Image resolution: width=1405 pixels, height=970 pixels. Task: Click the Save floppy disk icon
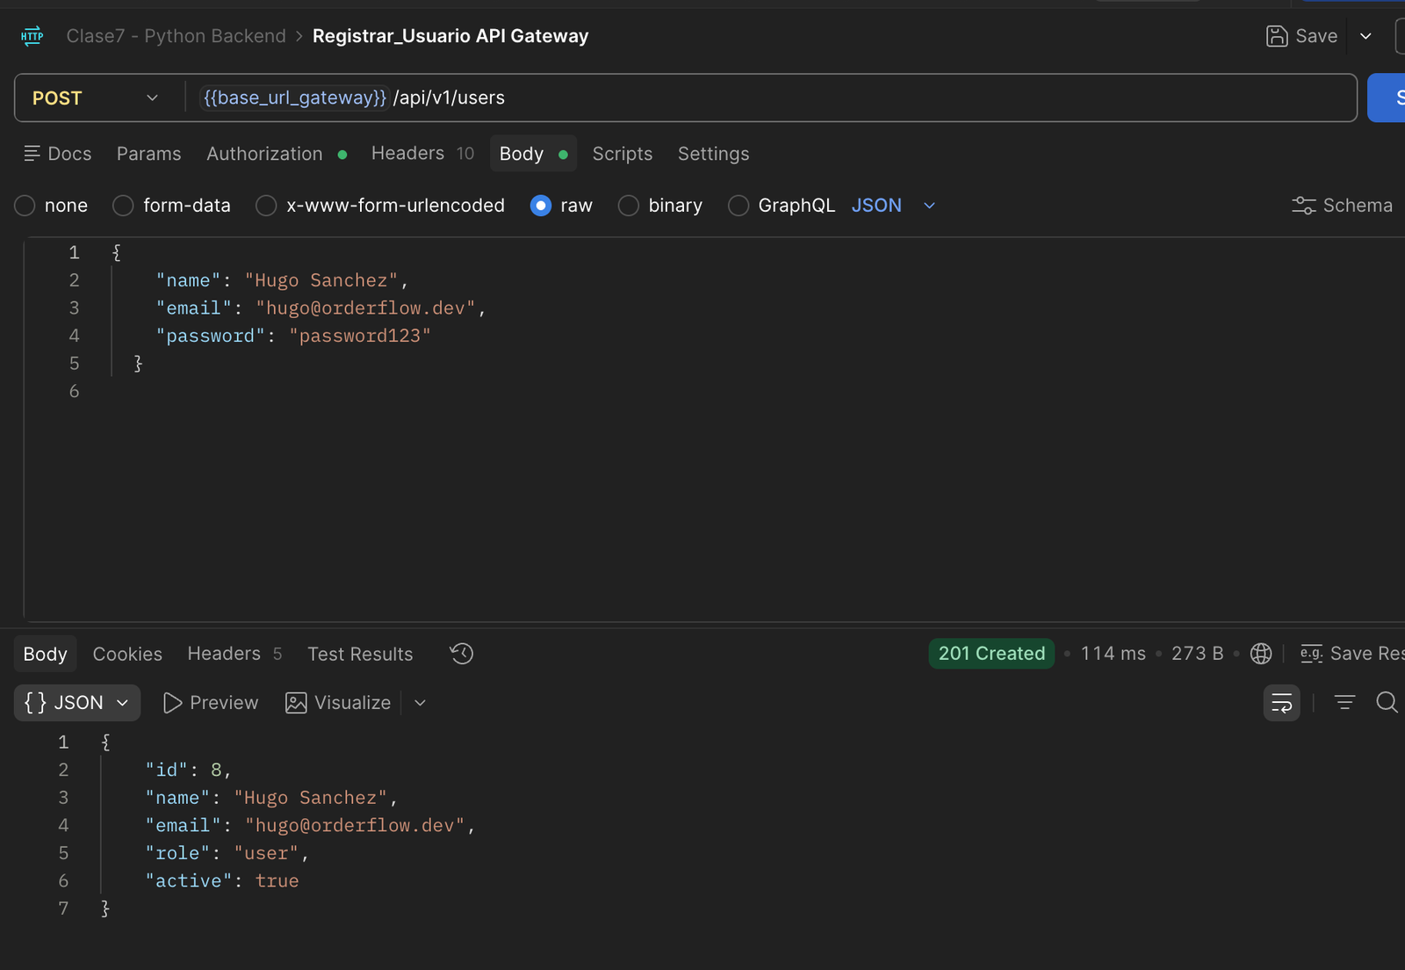[x=1277, y=36]
